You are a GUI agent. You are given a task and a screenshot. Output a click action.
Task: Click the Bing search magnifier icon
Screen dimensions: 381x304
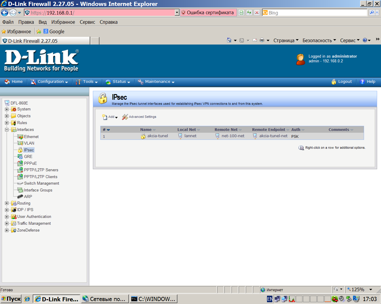point(372,12)
